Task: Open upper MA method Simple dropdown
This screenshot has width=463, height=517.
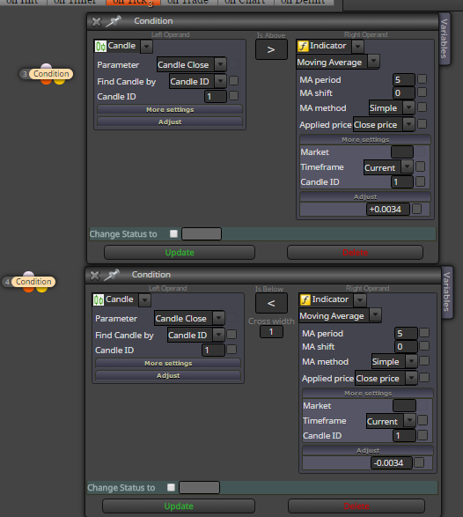Action: (x=408, y=107)
